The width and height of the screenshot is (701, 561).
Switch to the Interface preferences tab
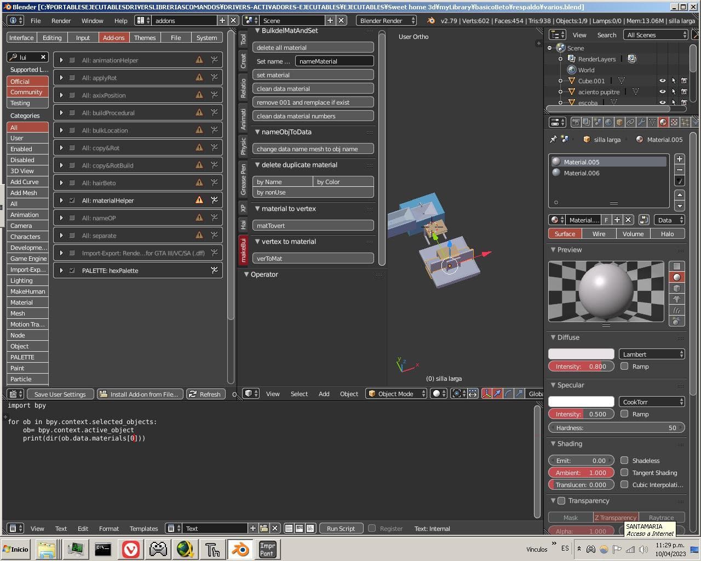coord(21,37)
